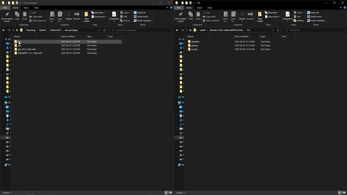Select the scripts folder in right window
This screenshot has height=195, width=347.
click(x=194, y=49)
